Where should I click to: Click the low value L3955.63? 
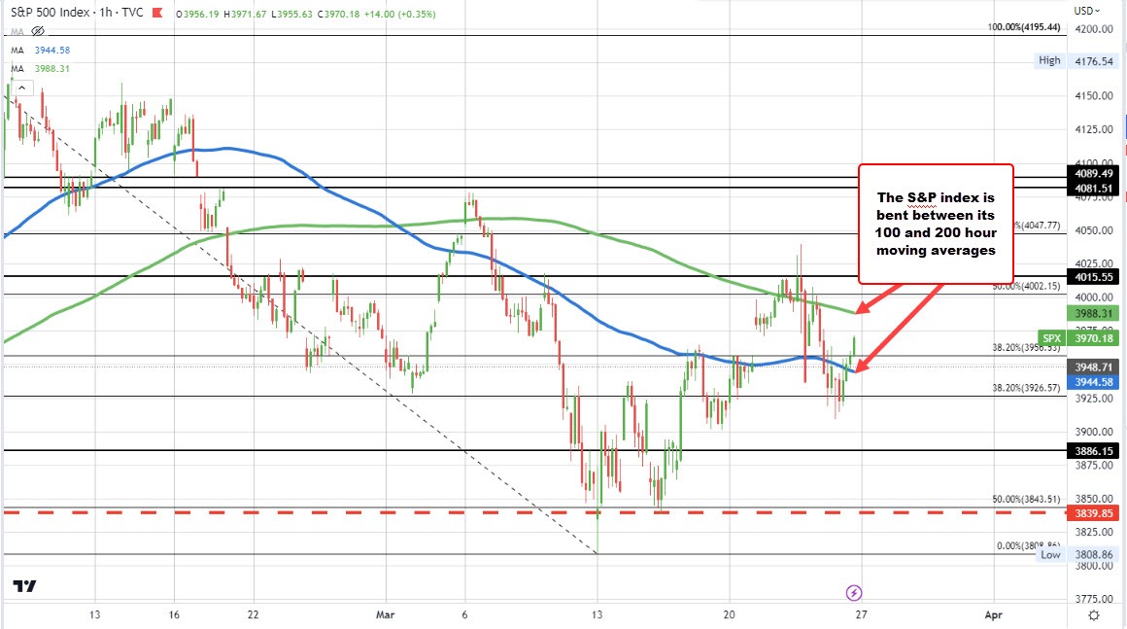[x=291, y=14]
